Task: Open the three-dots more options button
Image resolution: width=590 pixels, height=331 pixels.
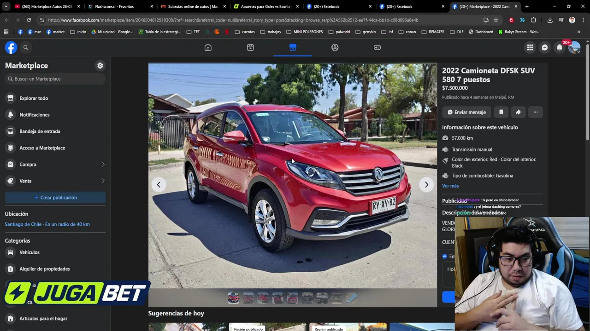Action: 535,112
